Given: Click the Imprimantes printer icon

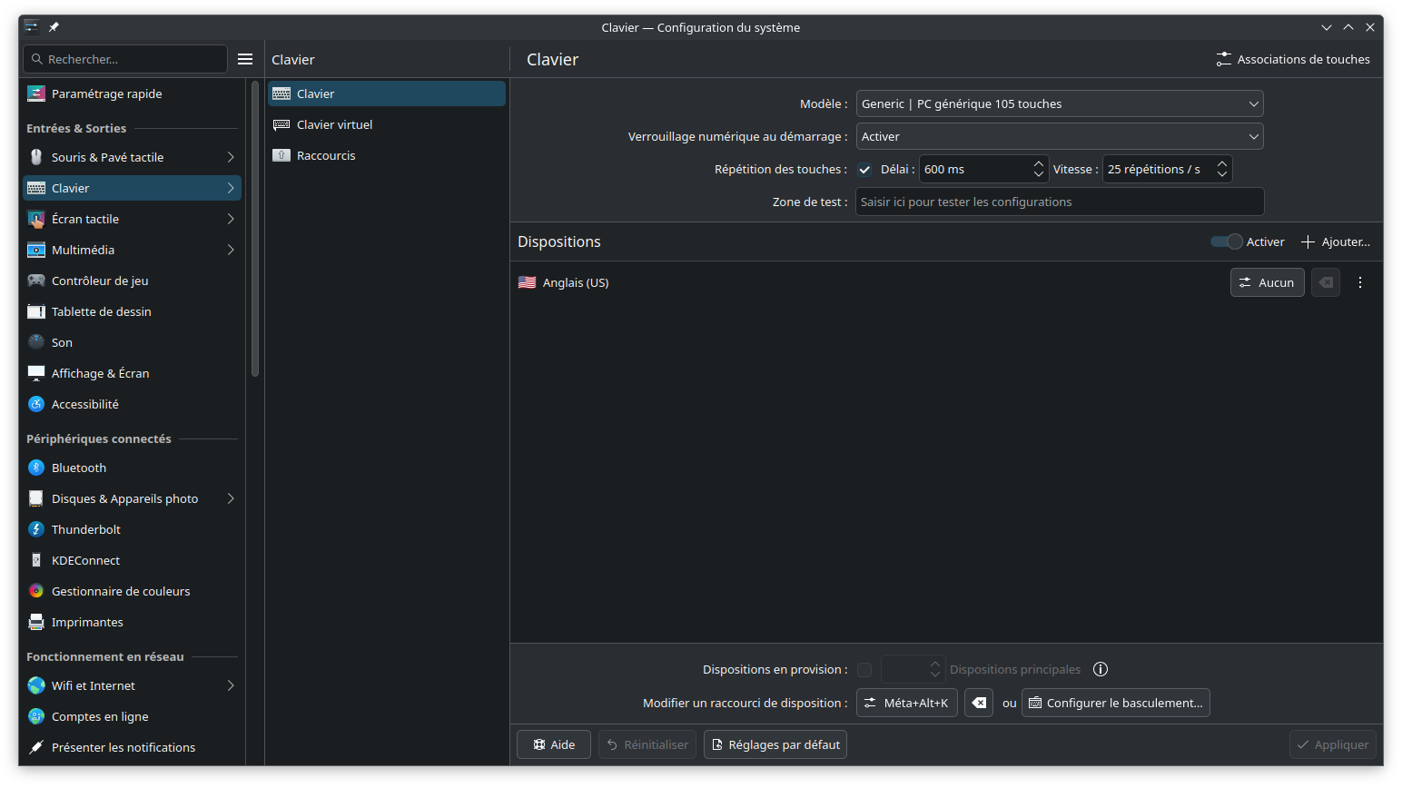Looking at the screenshot, I should click(36, 622).
